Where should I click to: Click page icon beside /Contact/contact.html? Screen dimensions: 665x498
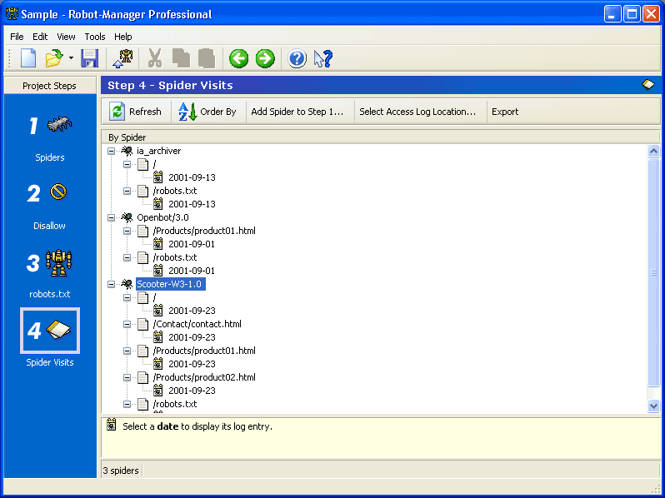(x=143, y=324)
